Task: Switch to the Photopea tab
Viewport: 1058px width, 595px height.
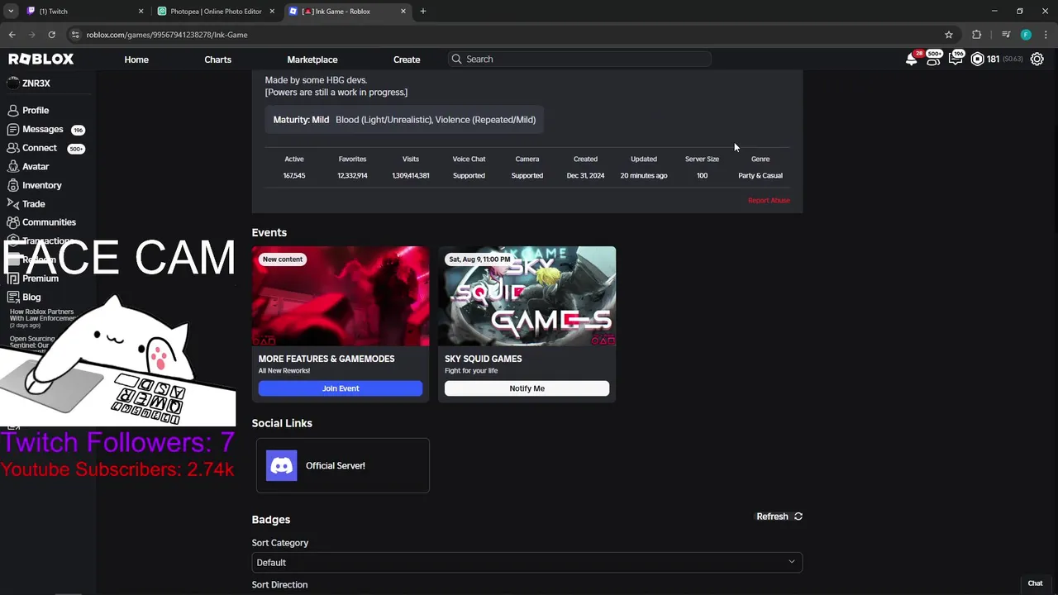Action: 215,12
